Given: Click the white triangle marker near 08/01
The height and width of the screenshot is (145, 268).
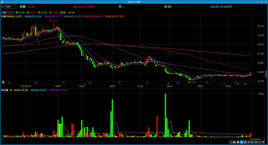Looking at the screenshot, I should pyautogui.click(x=168, y=84).
